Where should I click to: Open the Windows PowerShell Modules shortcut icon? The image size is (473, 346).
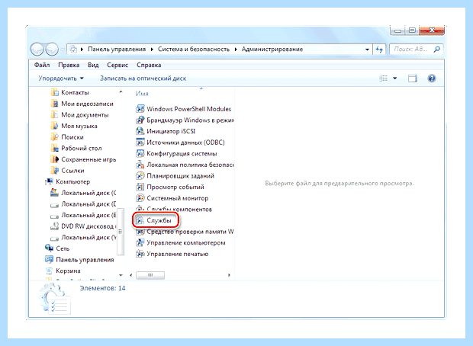140,109
